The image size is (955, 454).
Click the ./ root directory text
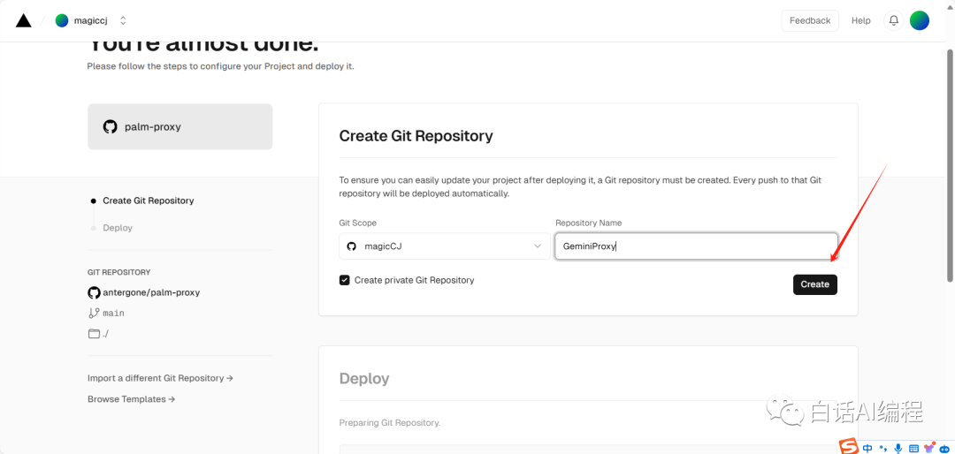(x=105, y=334)
